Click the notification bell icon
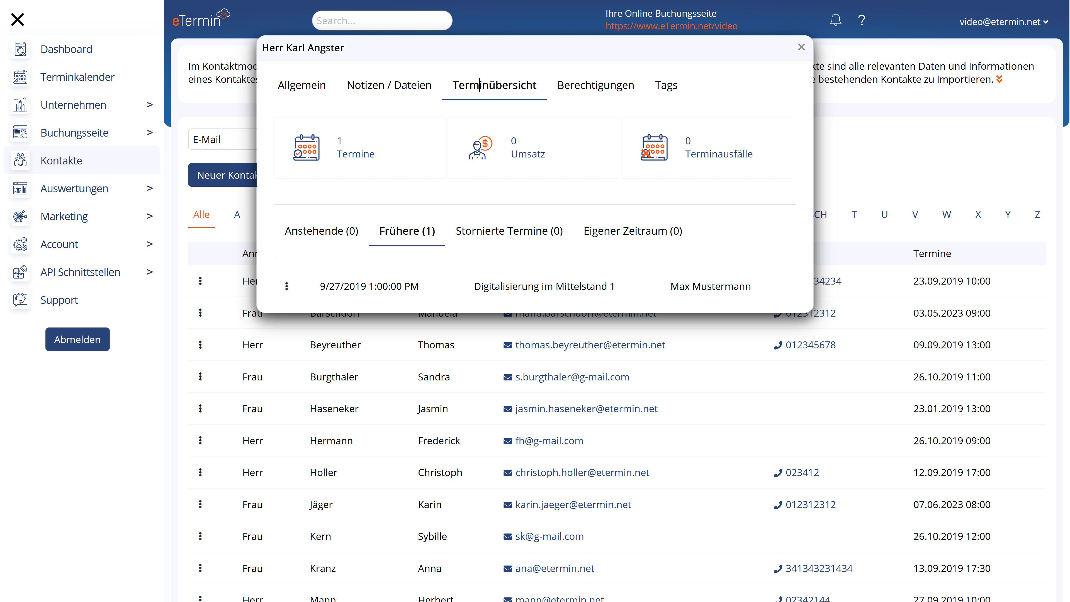Screen dimensions: 1070x602 835,20
